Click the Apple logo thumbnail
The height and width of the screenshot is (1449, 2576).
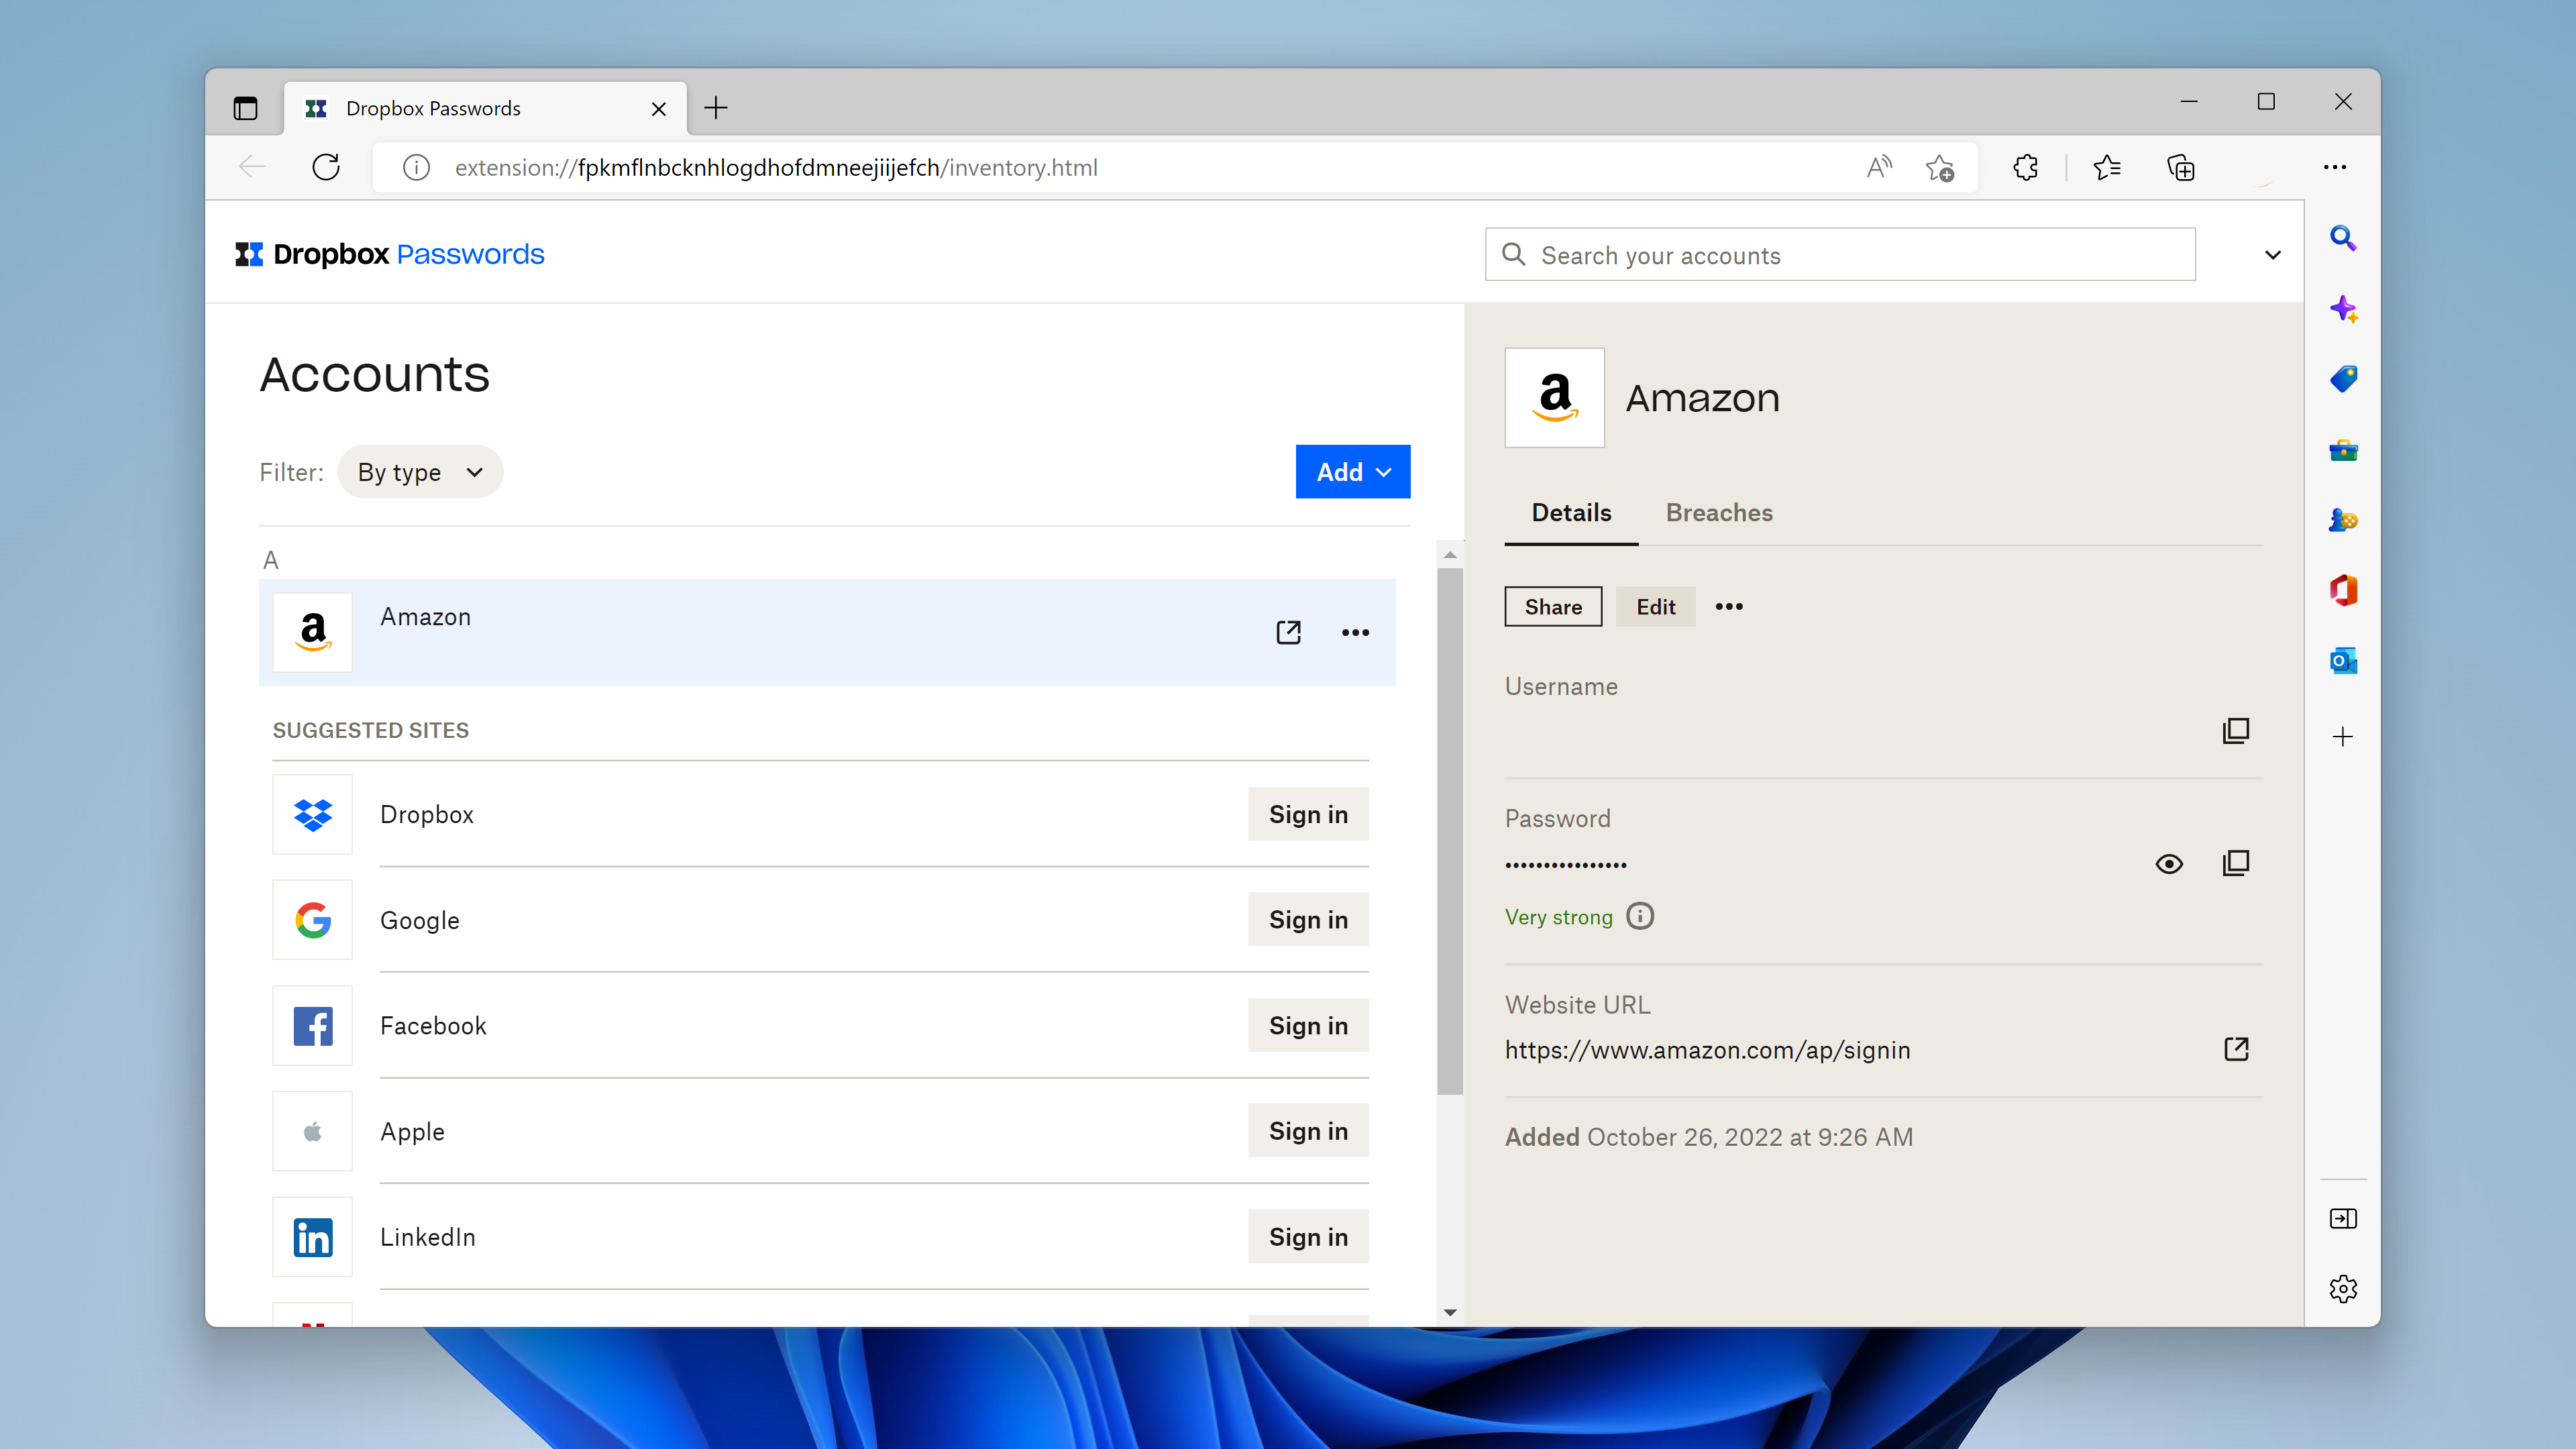[x=312, y=1131]
